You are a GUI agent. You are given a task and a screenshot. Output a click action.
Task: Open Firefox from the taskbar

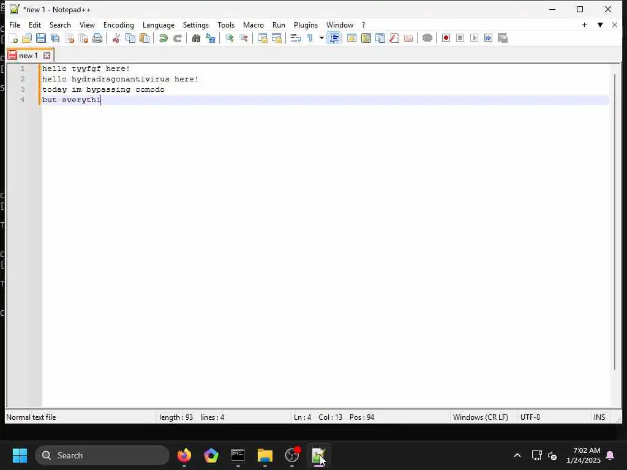point(184,455)
